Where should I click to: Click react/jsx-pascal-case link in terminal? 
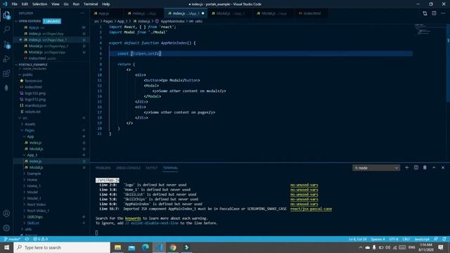point(311,209)
